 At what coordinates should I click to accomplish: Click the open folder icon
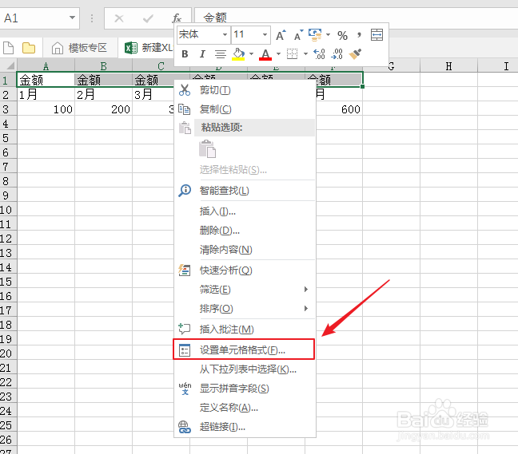[29, 48]
